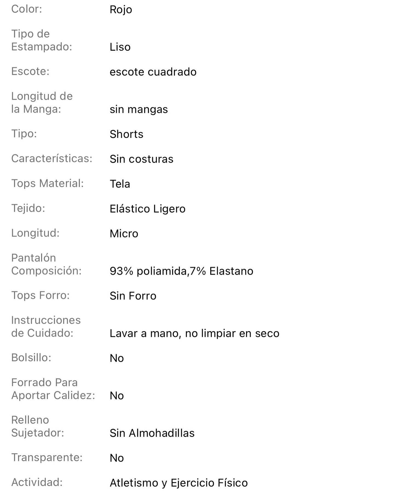Click the 'Características:' attribute label

click(x=52, y=159)
